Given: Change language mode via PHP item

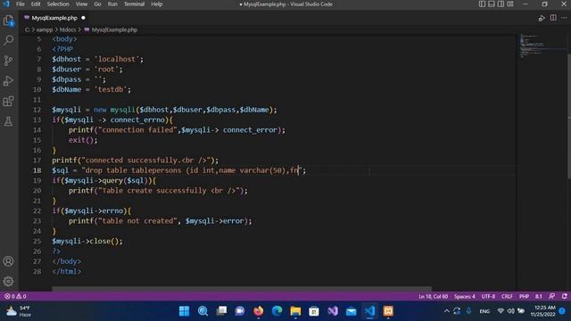Looking at the screenshot, I should pyautogui.click(x=524, y=296).
